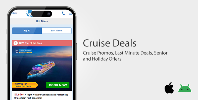Click the Apple logo icon

[x=169, y=88]
